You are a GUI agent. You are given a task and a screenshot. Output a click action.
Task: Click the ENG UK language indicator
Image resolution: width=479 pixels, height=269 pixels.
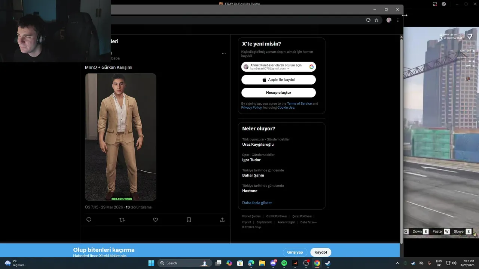pos(439,263)
